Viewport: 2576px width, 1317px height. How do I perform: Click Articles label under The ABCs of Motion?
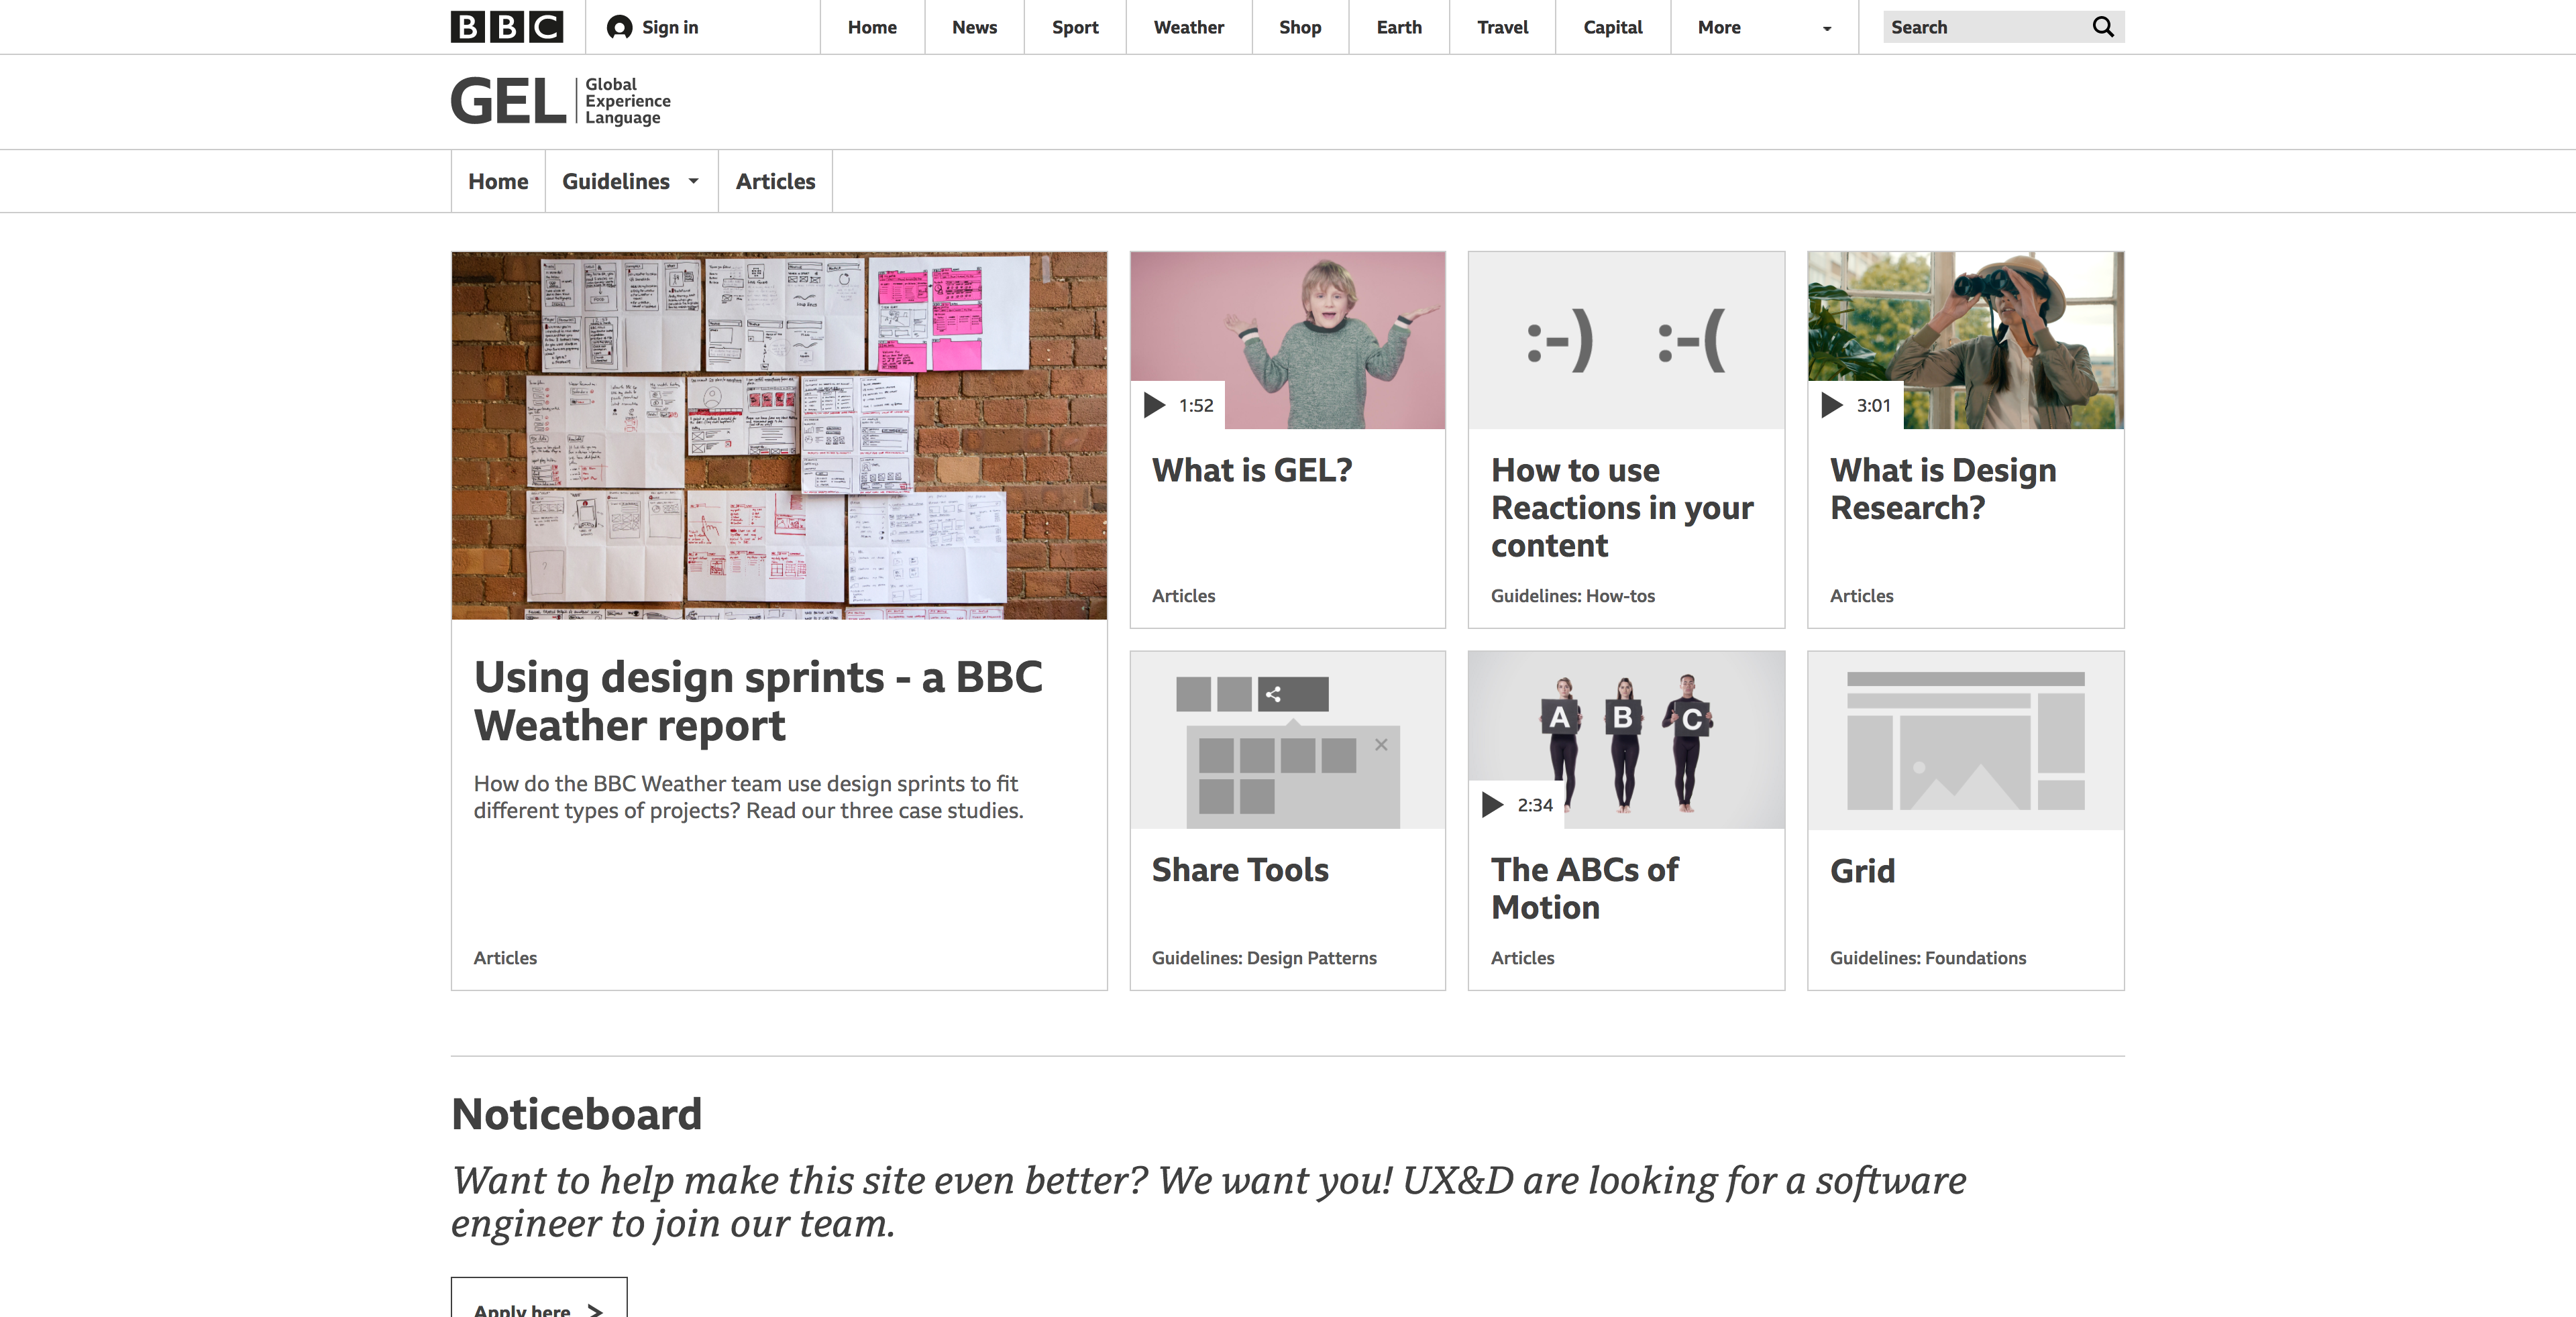tap(1522, 958)
